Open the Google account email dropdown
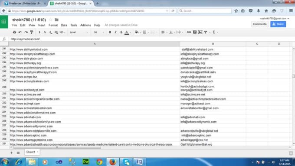This screenshot has width=295, height=166. 275,19
